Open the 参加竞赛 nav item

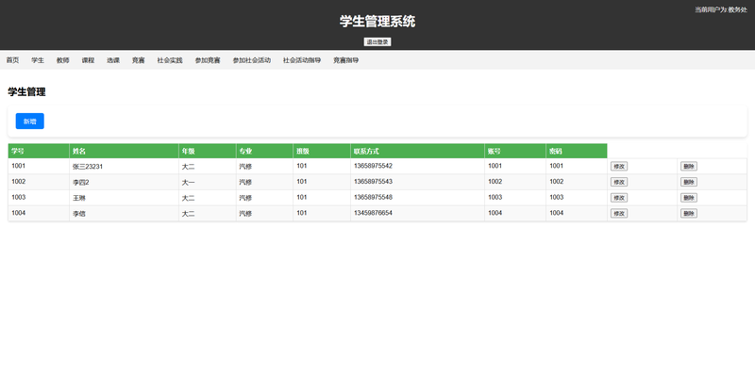[208, 60]
